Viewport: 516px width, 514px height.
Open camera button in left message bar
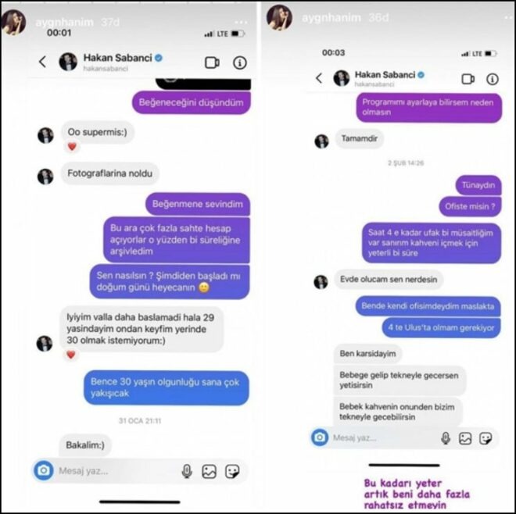(x=44, y=470)
